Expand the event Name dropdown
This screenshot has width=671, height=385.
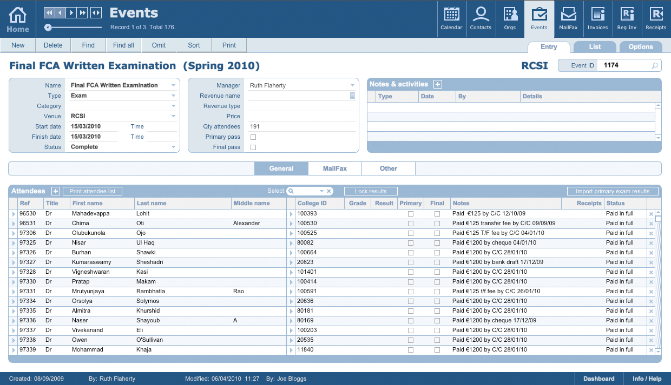173,85
